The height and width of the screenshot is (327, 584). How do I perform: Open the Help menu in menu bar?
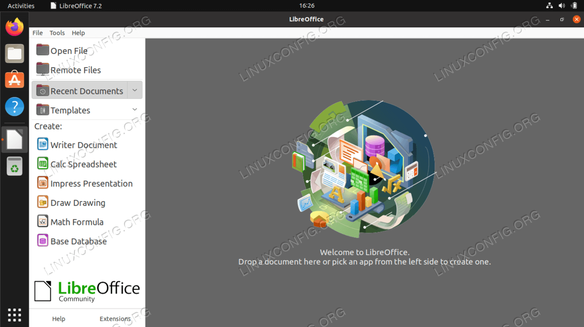click(x=78, y=33)
